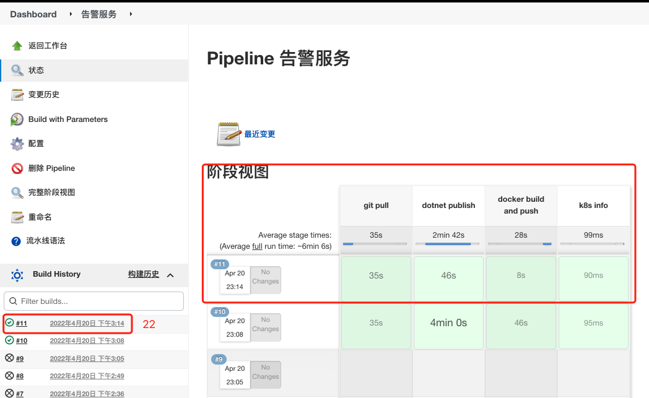This screenshot has width=649, height=398.
Task: Select 重命名 in the side menu
Action: (40, 217)
